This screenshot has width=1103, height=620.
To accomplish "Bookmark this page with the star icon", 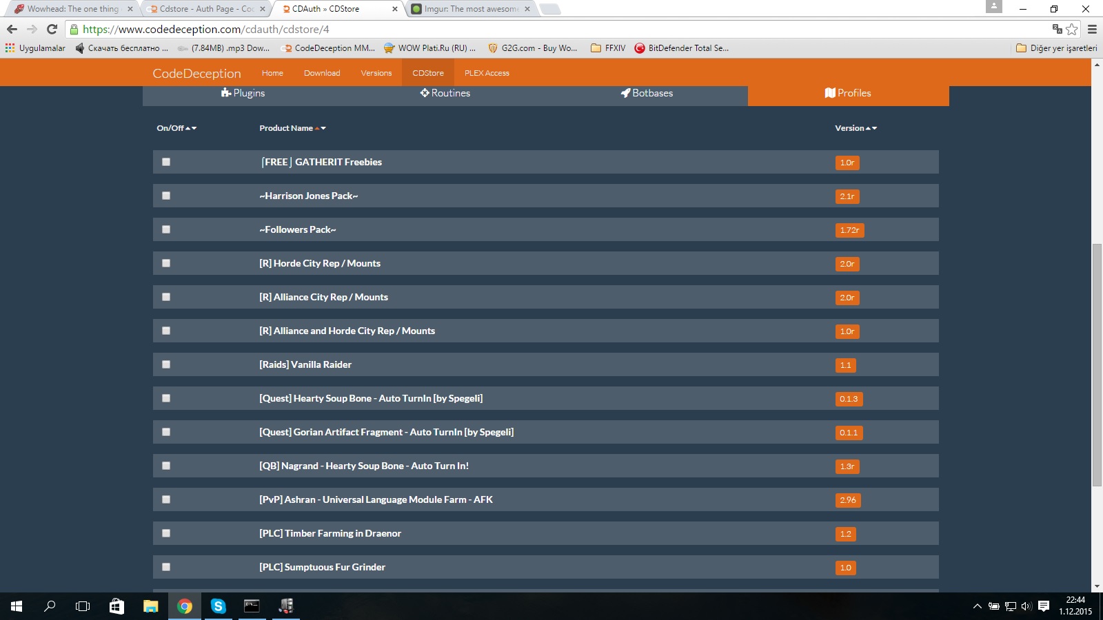I will [1071, 29].
